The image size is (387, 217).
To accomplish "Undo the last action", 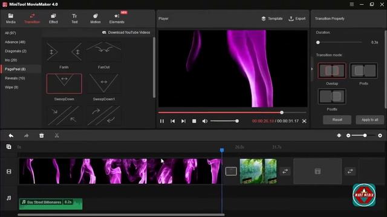I will click(x=11, y=136).
